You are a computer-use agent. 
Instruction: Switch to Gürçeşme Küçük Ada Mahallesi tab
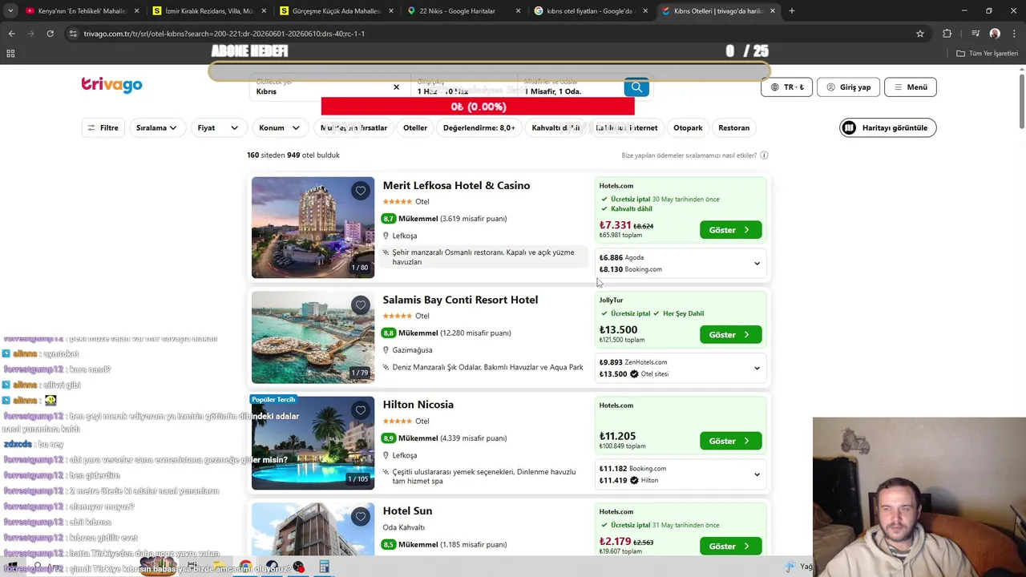335,11
